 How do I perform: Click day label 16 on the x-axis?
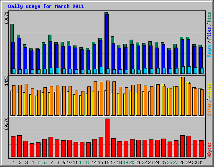(x=107, y=162)
